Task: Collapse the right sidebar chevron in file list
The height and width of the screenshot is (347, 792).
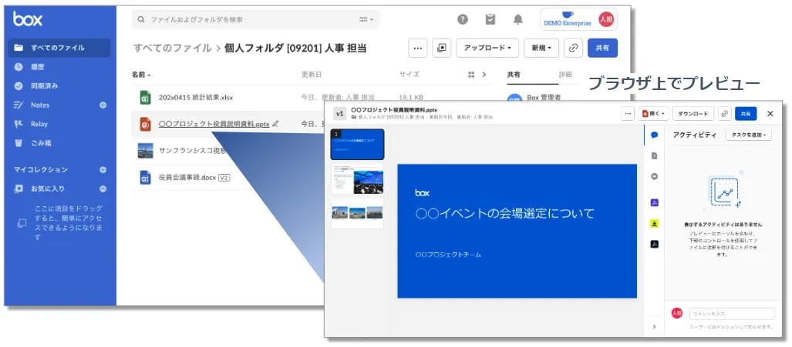Action: (x=484, y=75)
